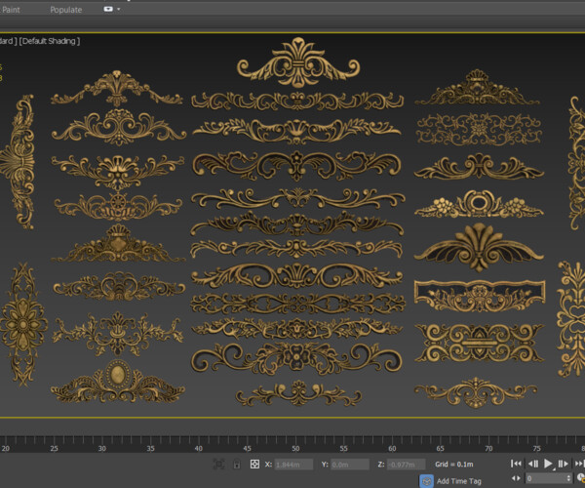
Task: Click the ribbon minimize toggle icon
Action: coord(108,9)
